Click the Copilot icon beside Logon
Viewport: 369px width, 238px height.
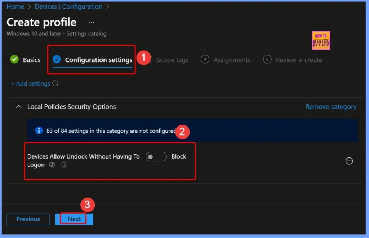(52, 165)
